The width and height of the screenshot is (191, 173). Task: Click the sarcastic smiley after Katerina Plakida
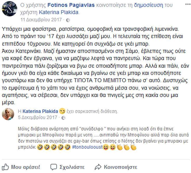coord(62,111)
